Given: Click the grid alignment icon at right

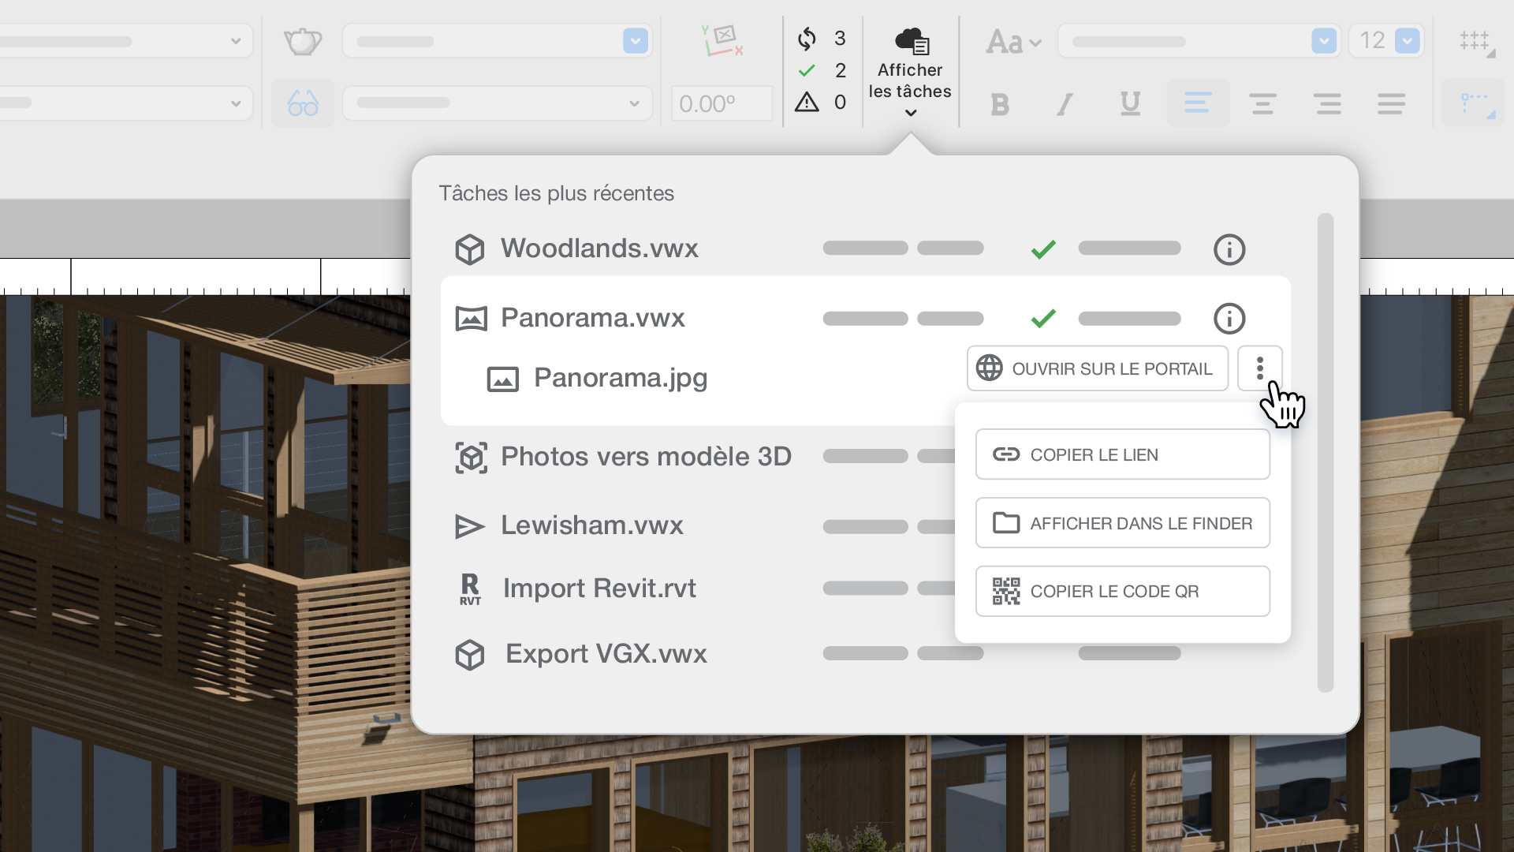Looking at the screenshot, I should tap(1475, 42).
